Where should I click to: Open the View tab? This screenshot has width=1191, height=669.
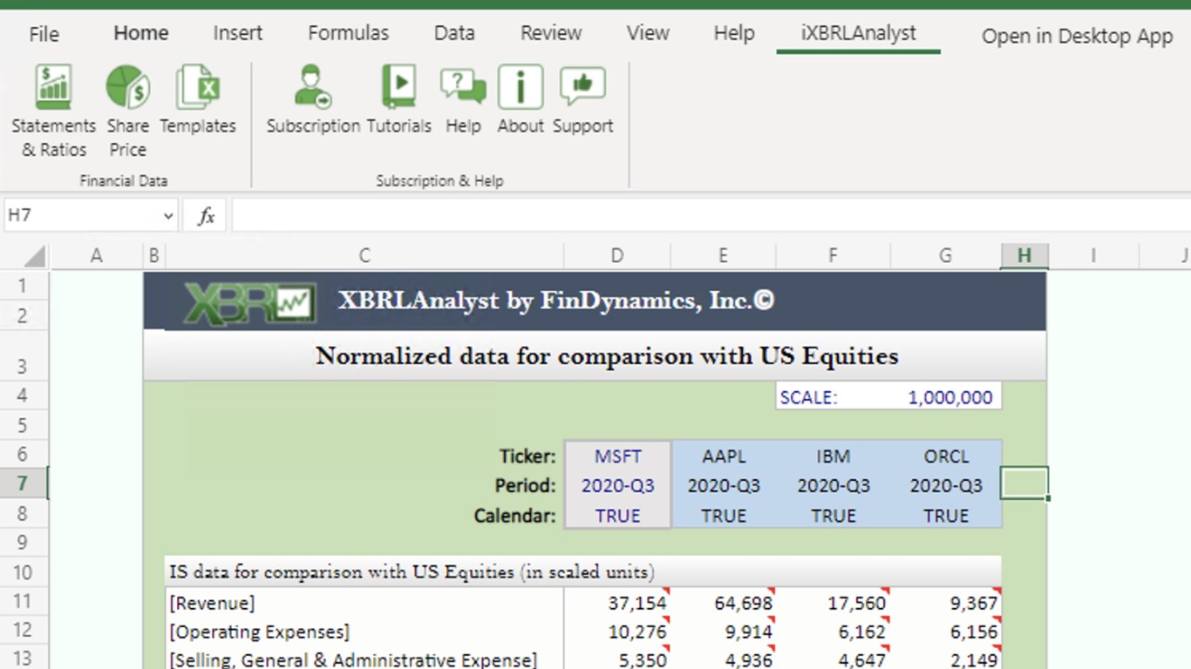pos(648,33)
